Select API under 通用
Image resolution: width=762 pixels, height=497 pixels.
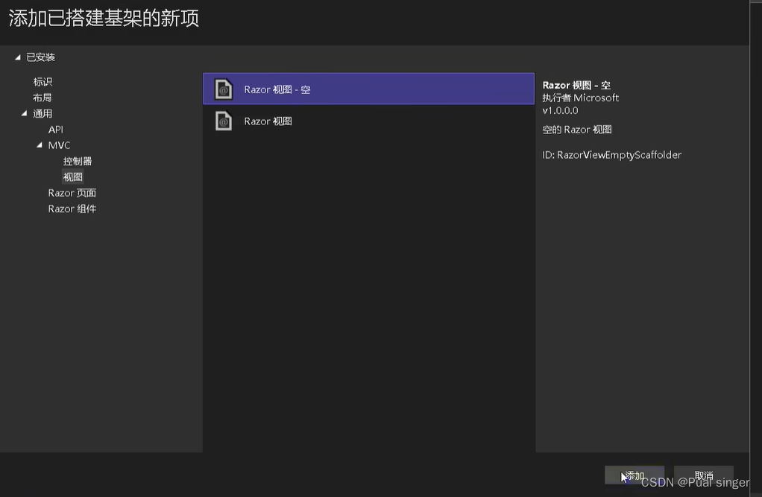[x=55, y=129]
